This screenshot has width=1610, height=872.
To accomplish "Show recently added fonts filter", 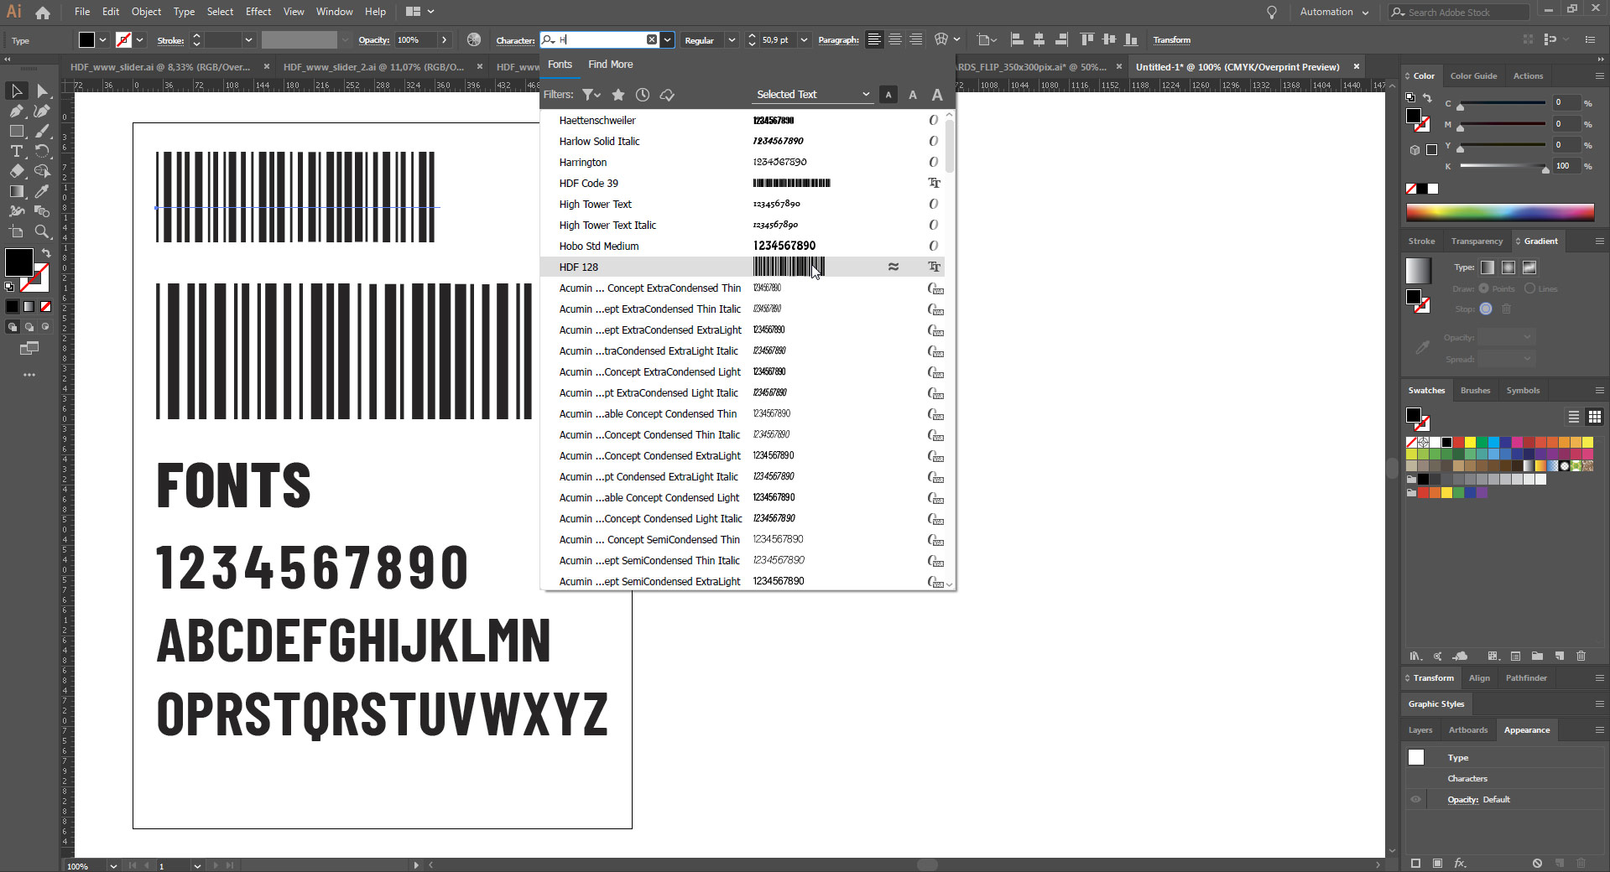I will [643, 95].
